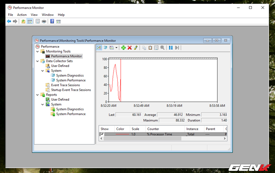Screen dimensions: 275x173
Task: Select Event Trace Sessions
Action: pos(65,85)
